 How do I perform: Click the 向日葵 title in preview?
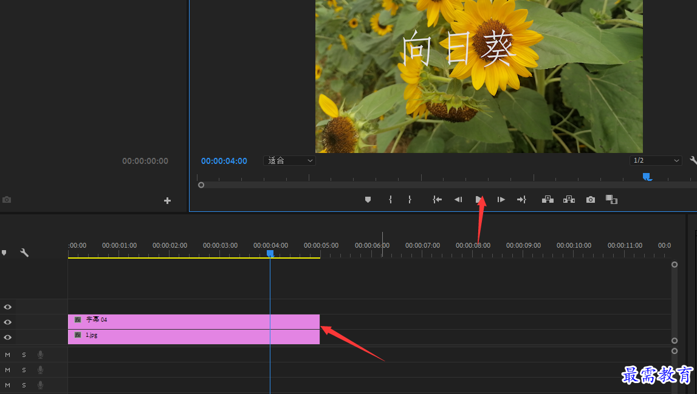[459, 48]
